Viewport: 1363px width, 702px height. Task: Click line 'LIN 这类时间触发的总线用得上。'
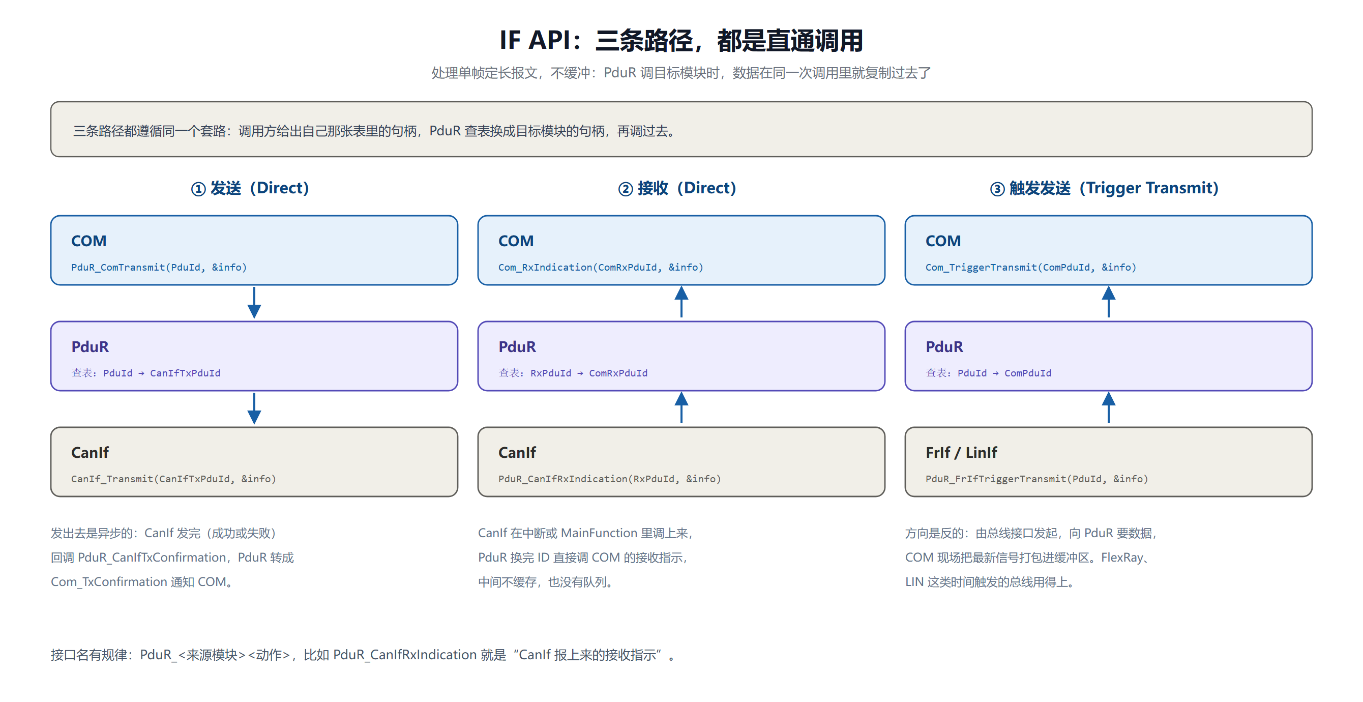(x=990, y=582)
